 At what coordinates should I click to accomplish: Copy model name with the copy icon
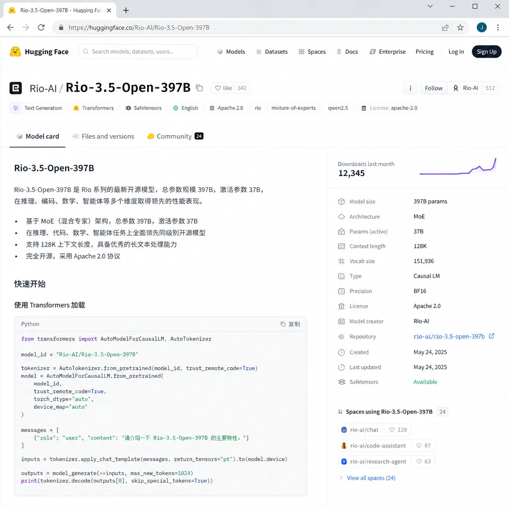(x=199, y=88)
